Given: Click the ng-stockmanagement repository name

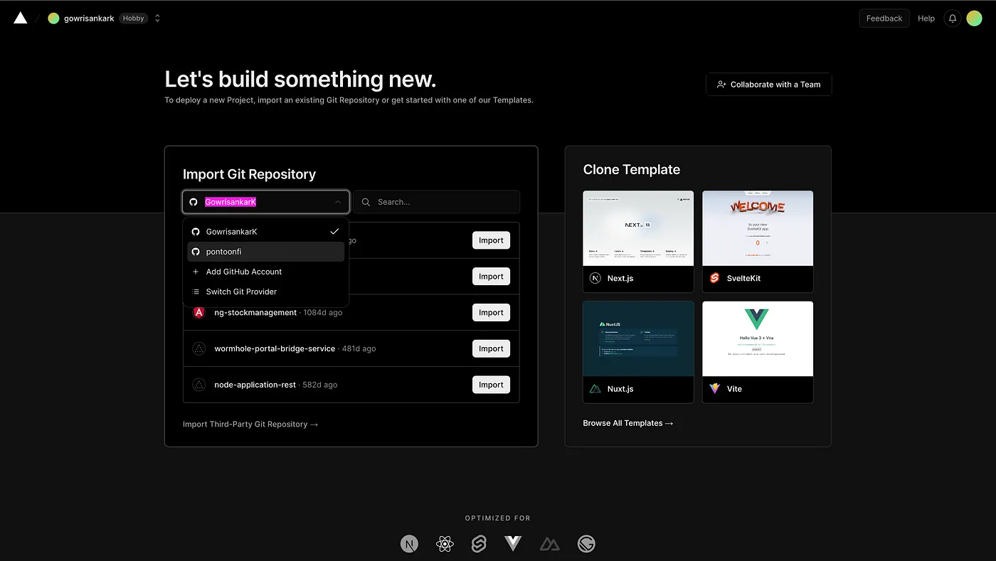Looking at the screenshot, I should [255, 313].
